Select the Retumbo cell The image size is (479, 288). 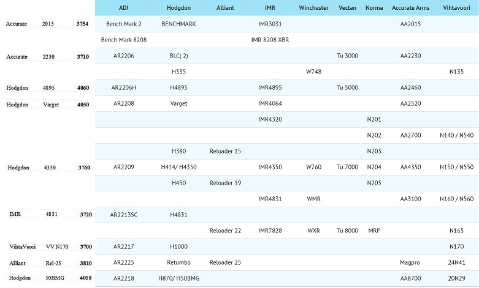point(178,262)
